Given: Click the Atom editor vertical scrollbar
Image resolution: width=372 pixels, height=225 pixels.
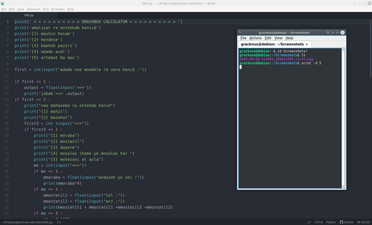Looking at the screenshot, I should [x=371, y=48].
